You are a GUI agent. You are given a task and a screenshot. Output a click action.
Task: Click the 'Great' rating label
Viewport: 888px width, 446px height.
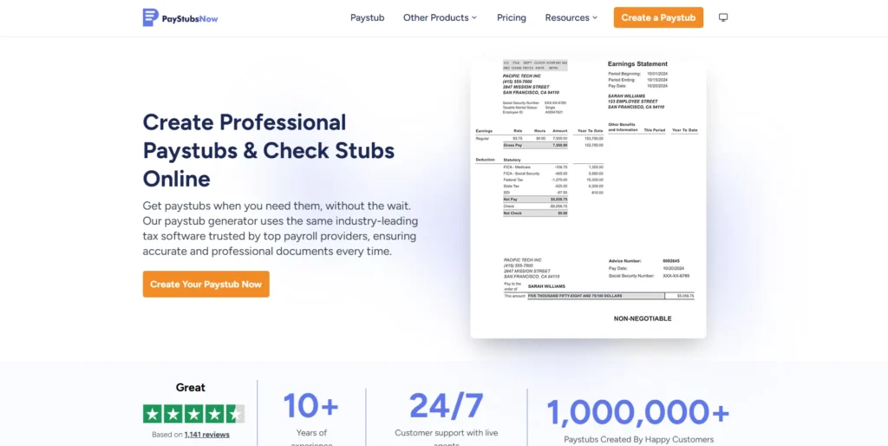coord(190,388)
